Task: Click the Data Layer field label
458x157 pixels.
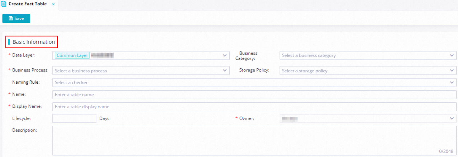Action: tap(24, 55)
